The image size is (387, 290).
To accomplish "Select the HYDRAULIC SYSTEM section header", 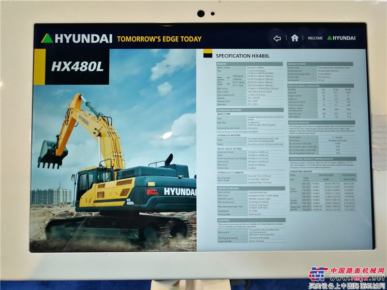I will [x=250, y=110].
